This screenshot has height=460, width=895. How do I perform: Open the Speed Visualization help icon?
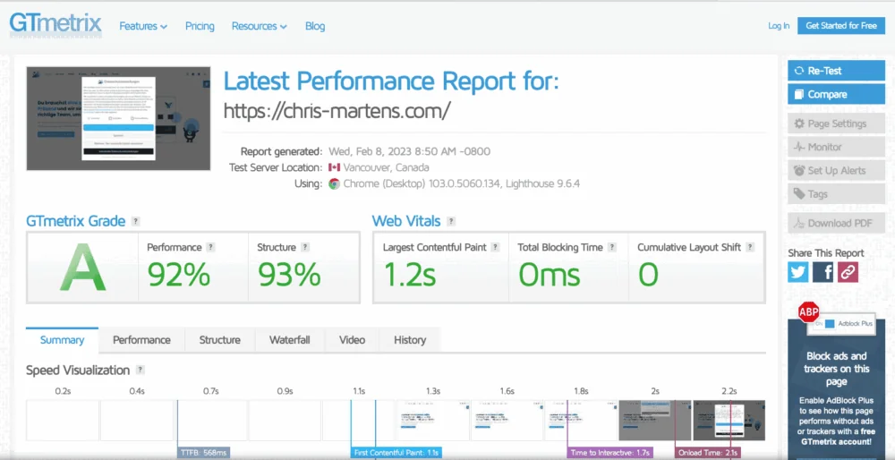point(141,371)
